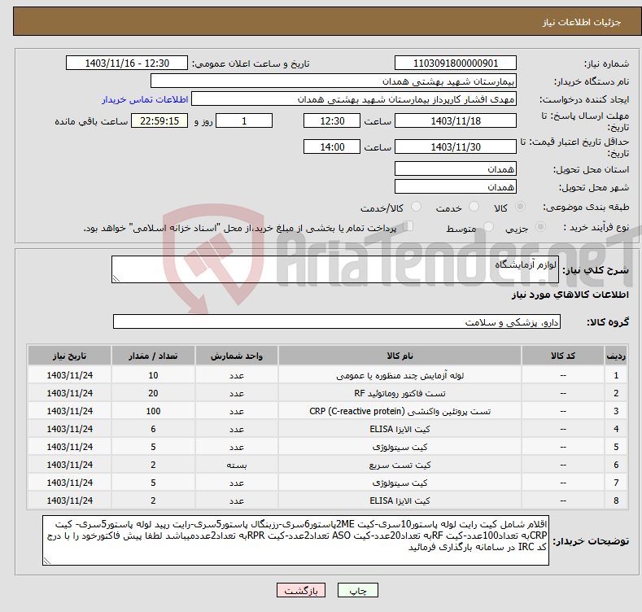Select row لوله آزمایش چند منظوره یا عمومی
Viewport: 642px width, 612px height.
(327, 375)
